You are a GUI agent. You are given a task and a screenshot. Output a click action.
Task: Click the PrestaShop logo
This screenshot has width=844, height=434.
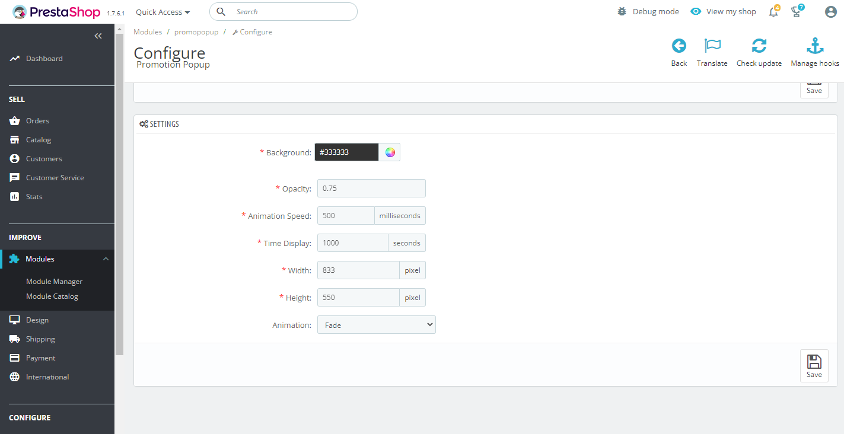point(57,12)
